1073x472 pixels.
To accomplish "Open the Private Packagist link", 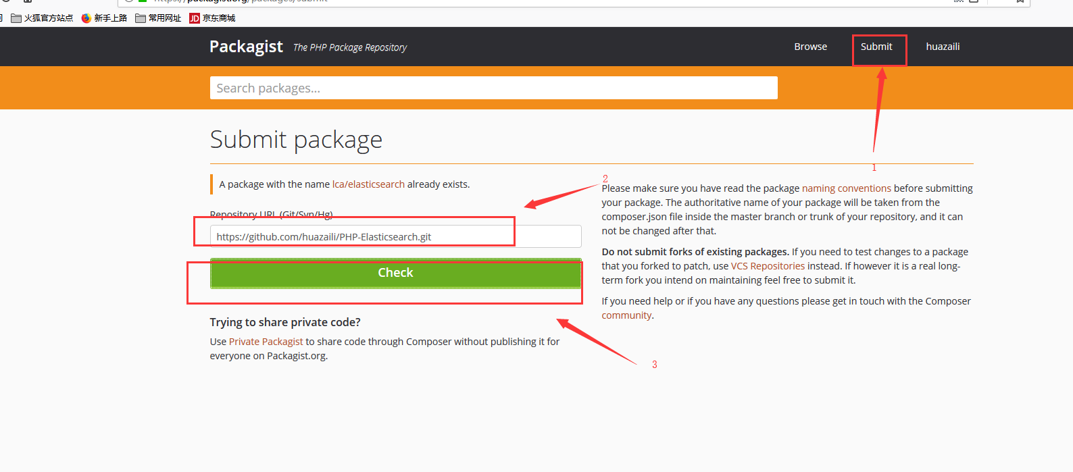I will [x=266, y=342].
